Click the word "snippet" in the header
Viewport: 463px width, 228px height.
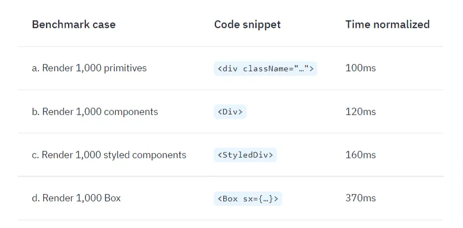[x=261, y=24]
